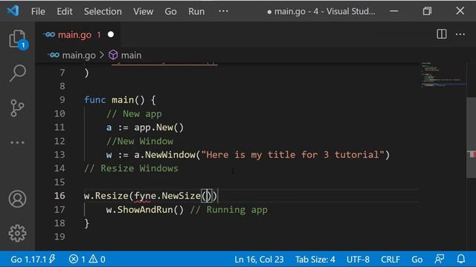Click line number 9 in gutter
Viewport: 476px width, 267px height.
62,99
